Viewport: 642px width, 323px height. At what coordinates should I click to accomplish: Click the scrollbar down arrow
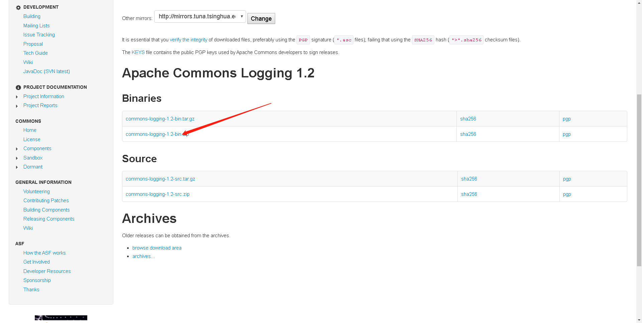pos(639,320)
